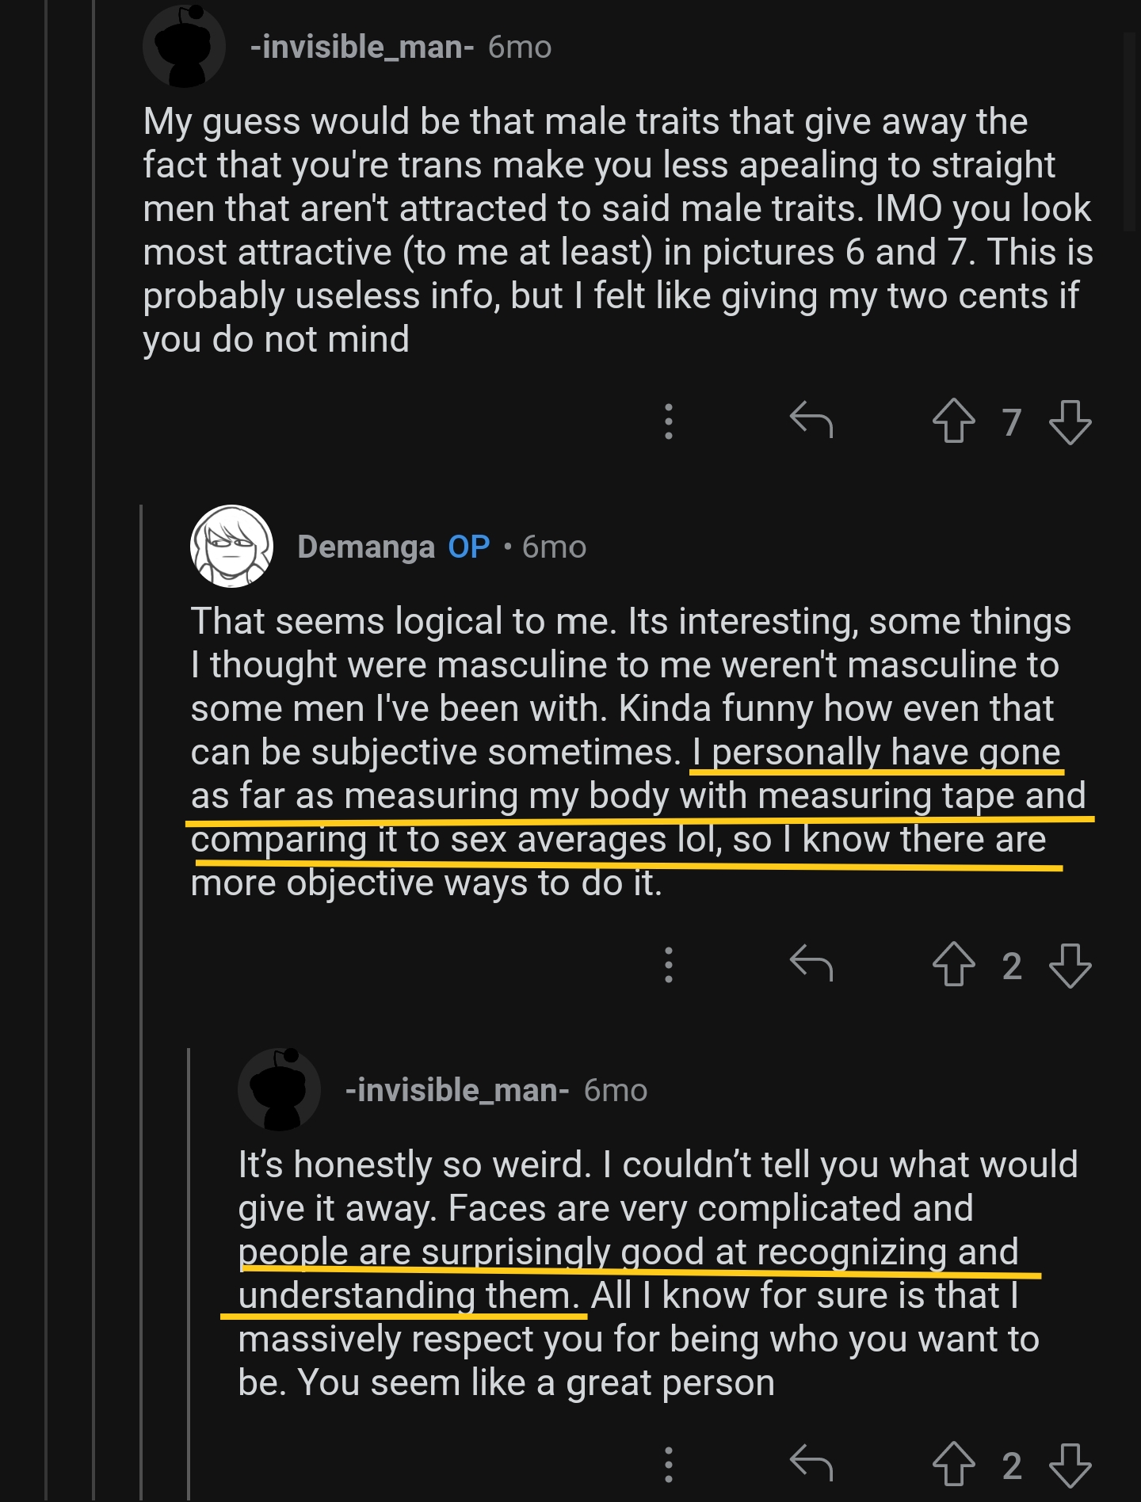Downvote Demanga's comment

coord(1070,965)
